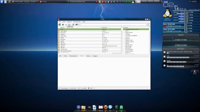
Task: Click the red status icon of 0ad-data row
Action: (x=59, y=31)
